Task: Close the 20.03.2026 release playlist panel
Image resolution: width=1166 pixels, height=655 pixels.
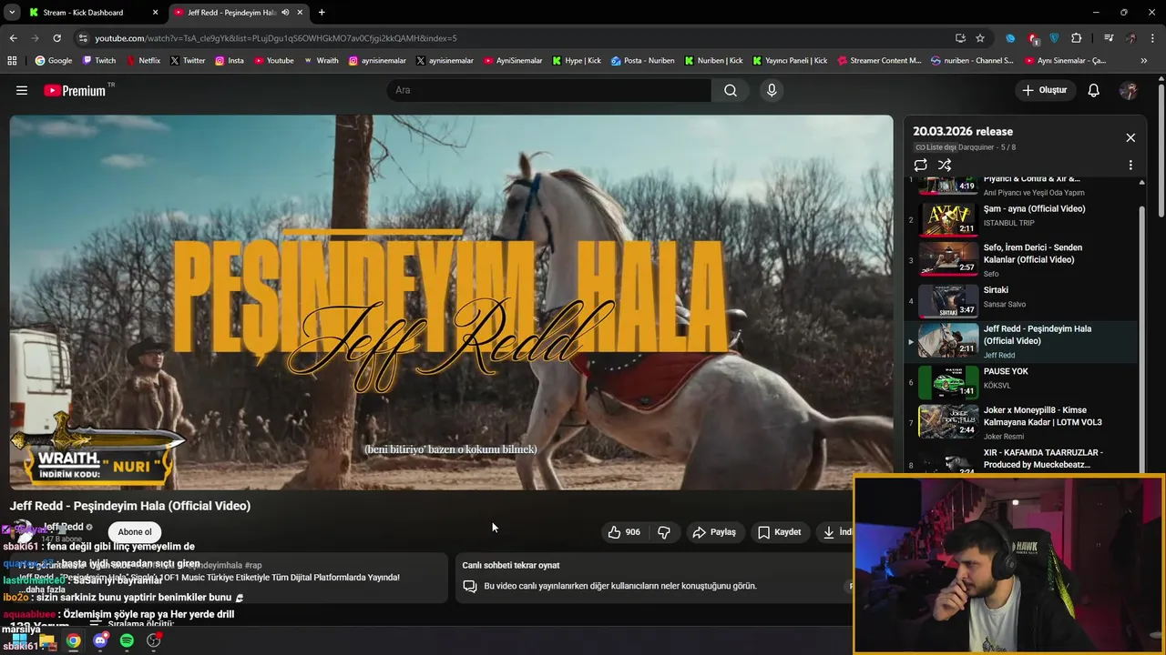Action: coord(1130,137)
